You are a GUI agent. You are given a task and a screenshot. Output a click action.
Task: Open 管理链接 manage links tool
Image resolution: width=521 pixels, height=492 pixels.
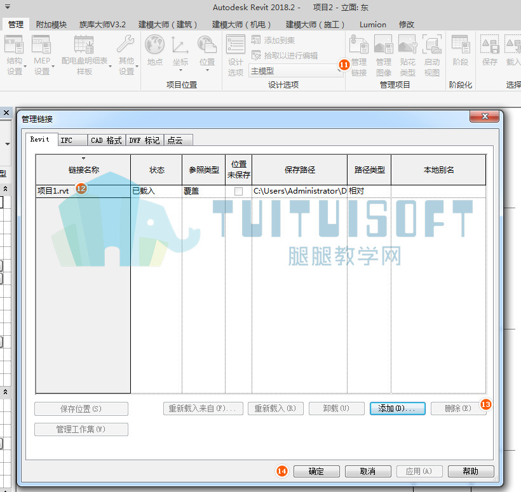point(359,55)
